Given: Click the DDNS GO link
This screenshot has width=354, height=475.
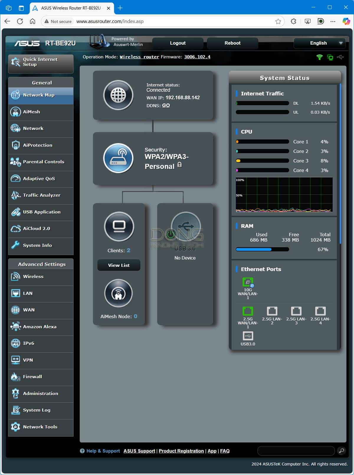Looking at the screenshot, I should coord(166,106).
